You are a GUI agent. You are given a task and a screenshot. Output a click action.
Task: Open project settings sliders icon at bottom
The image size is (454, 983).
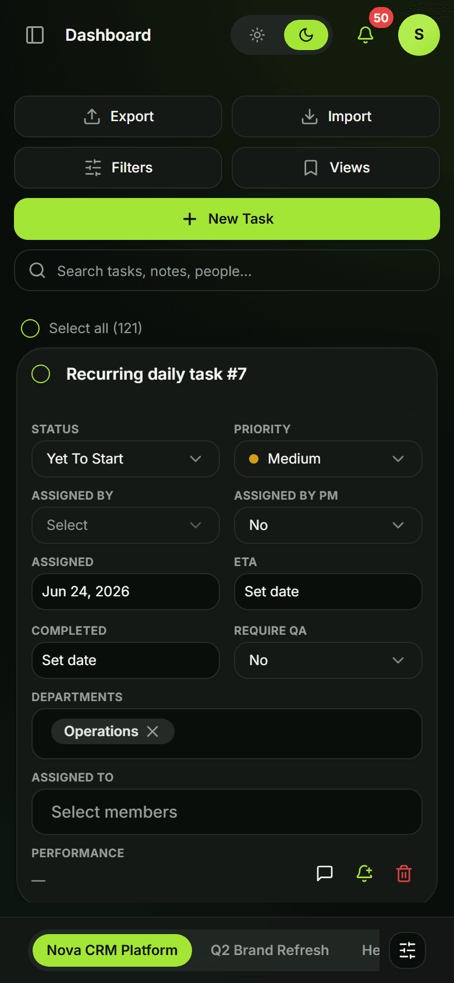407,950
